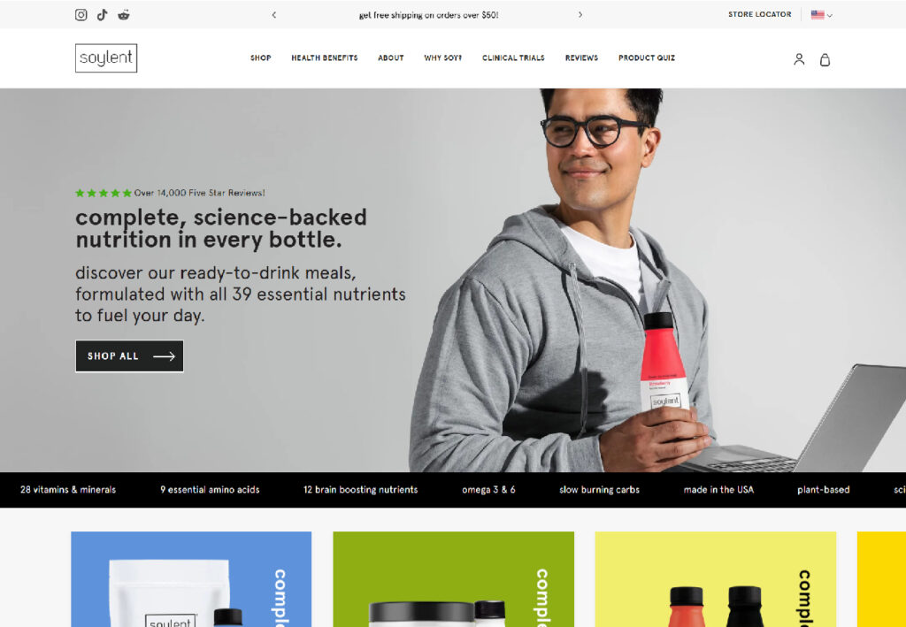The width and height of the screenshot is (906, 627).
Task: Open the TikTok social link
Action: coord(103,15)
